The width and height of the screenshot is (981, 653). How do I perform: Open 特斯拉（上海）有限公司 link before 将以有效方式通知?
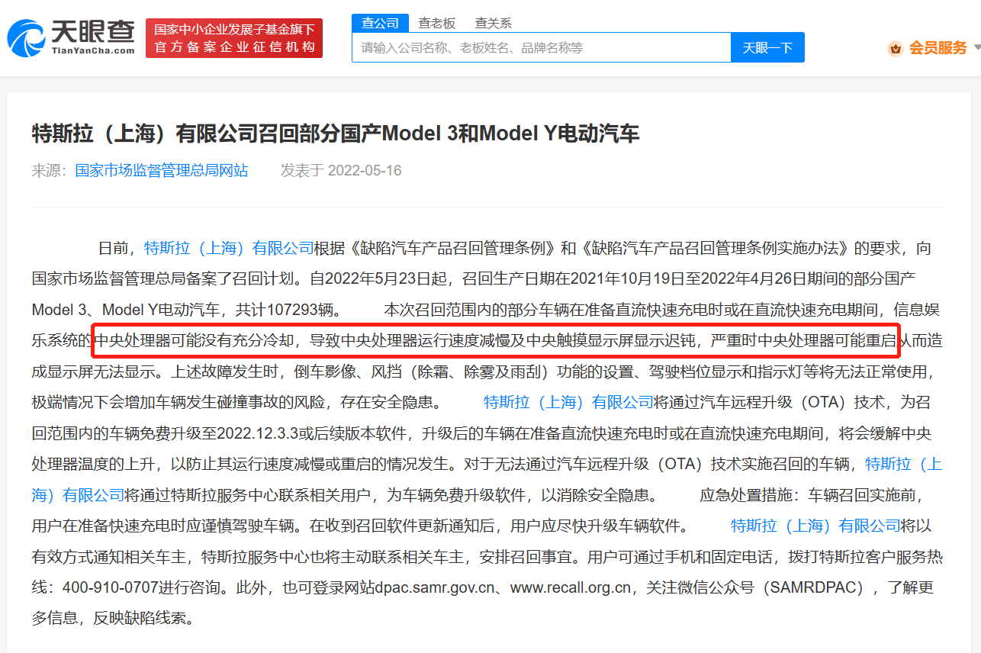point(815,526)
